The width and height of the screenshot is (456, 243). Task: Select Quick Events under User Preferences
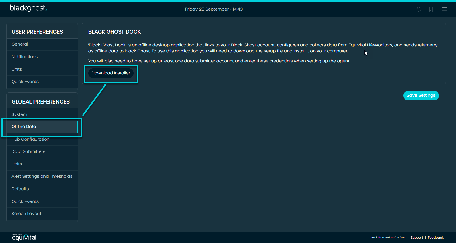[x=42, y=82]
